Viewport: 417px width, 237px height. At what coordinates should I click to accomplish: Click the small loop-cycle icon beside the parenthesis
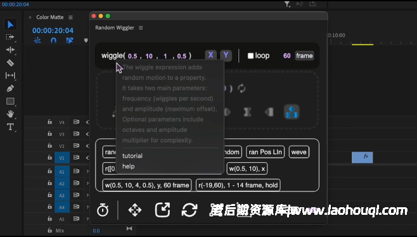(x=241, y=88)
